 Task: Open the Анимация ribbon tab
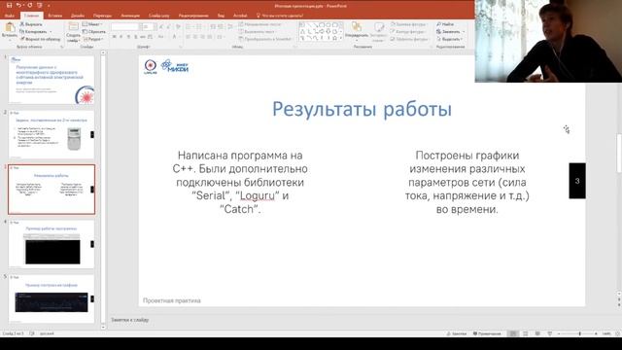click(x=130, y=16)
